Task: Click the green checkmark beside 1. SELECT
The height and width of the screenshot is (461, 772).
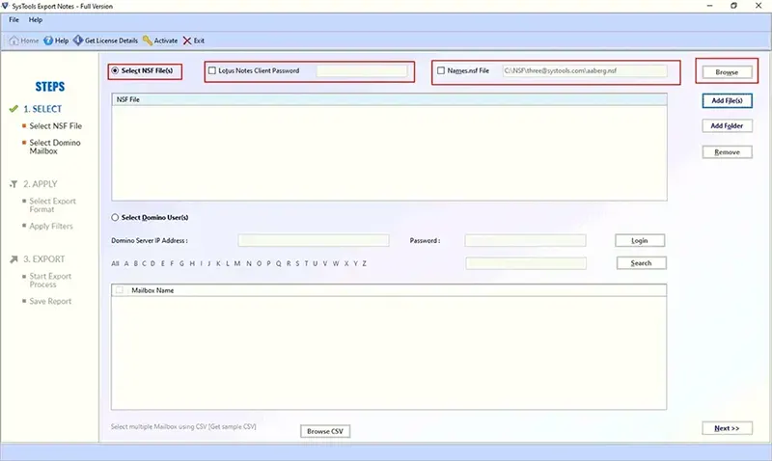Action: [x=14, y=109]
